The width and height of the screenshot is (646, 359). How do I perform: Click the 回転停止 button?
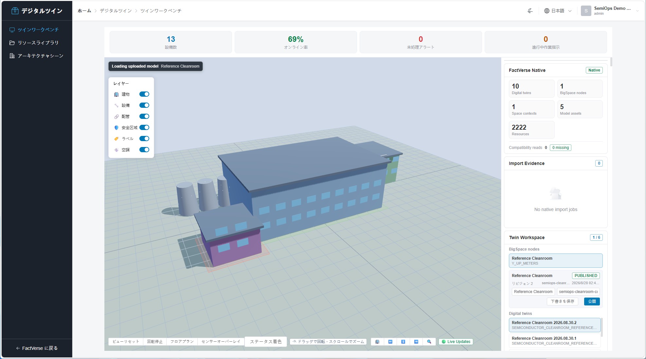click(x=155, y=342)
